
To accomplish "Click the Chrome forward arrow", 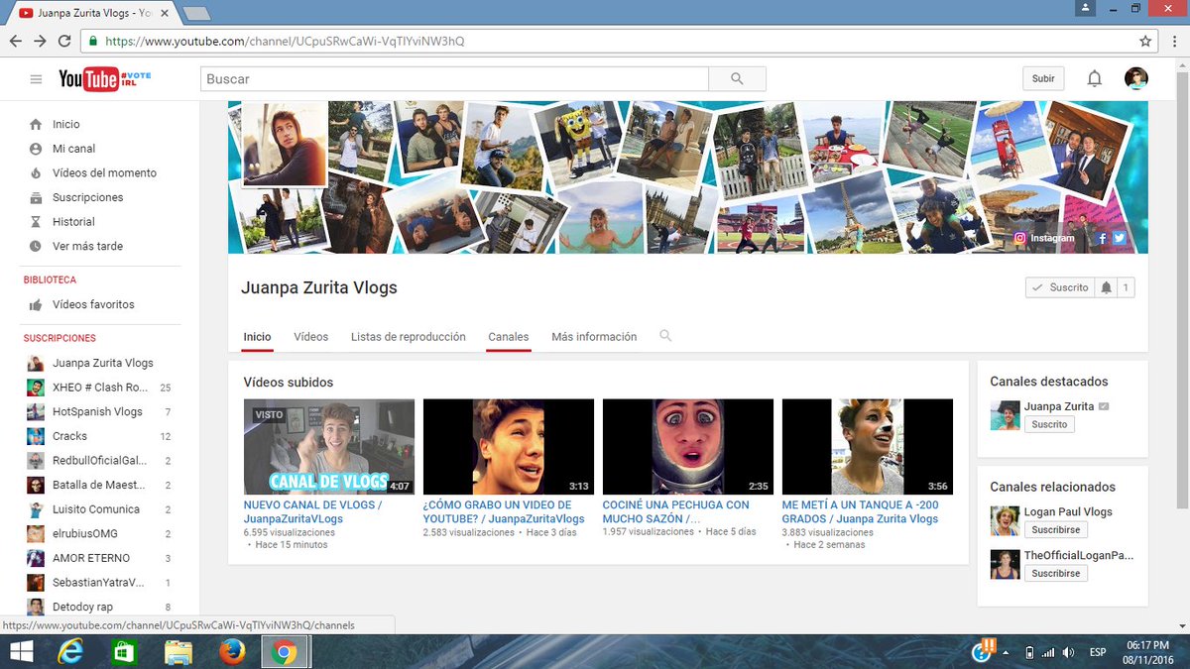I will (x=40, y=41).
